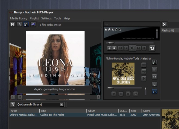Stop the headset player
This screenshot has width=179, height=129.
[x=128, y=94]
